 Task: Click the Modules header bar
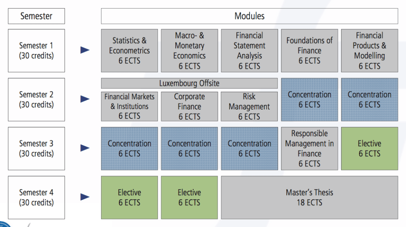coord(249,16)
